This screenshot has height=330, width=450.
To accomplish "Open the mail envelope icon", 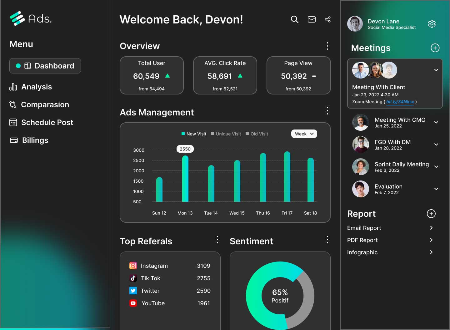I will [312, 19].
